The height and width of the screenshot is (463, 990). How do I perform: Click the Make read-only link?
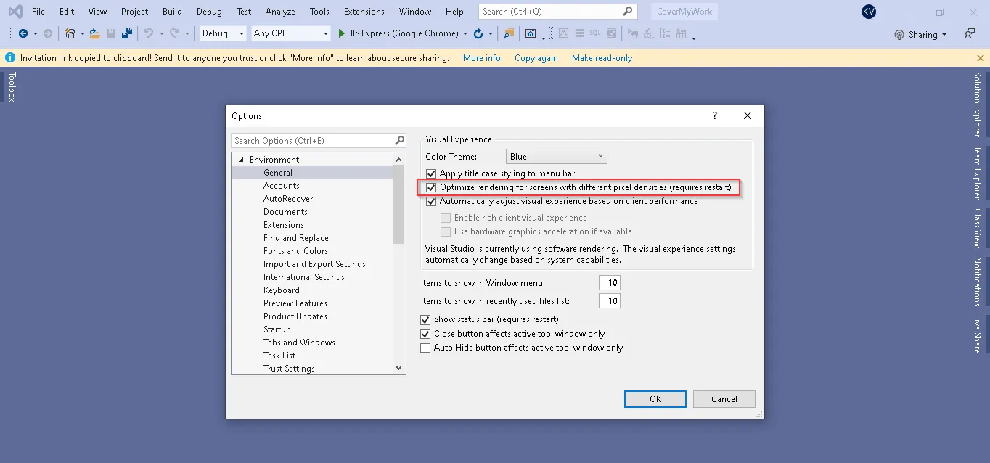(x=602, y=58)
